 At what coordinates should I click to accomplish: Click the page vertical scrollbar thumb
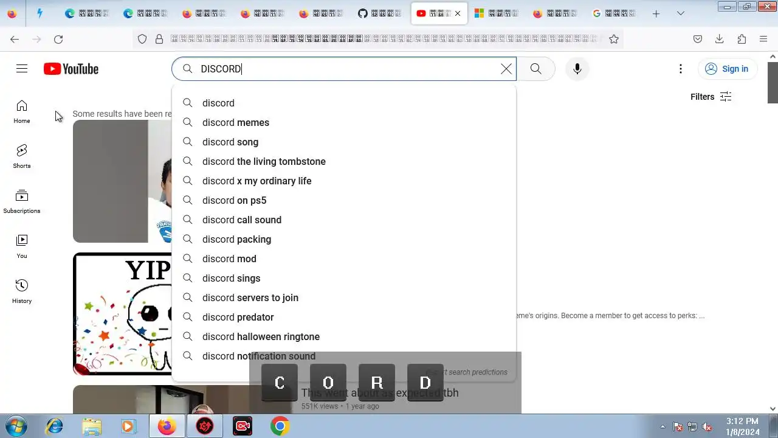[773, 82]
